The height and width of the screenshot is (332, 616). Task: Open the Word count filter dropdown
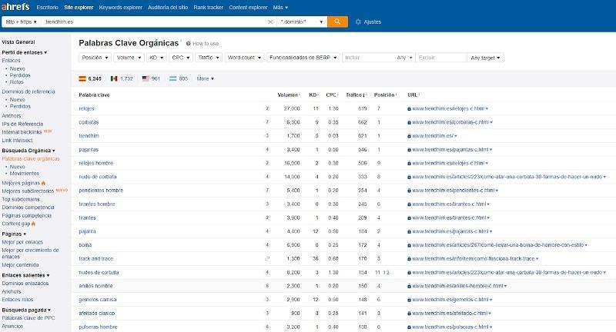(x=244, y=58)
